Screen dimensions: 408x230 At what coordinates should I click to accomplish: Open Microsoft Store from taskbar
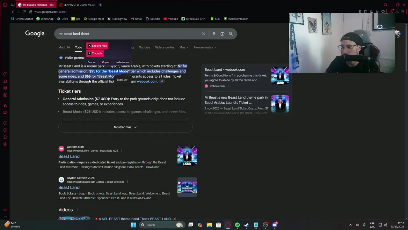218,225
